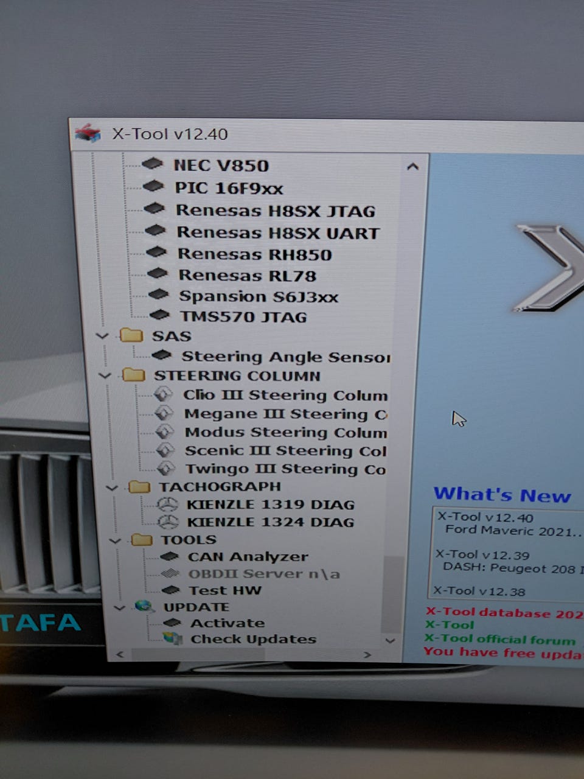Image resolution: width=584 pixels, height=779 pixels.
Task: Click the icon beside Check Updates
Action: point(173,638)
